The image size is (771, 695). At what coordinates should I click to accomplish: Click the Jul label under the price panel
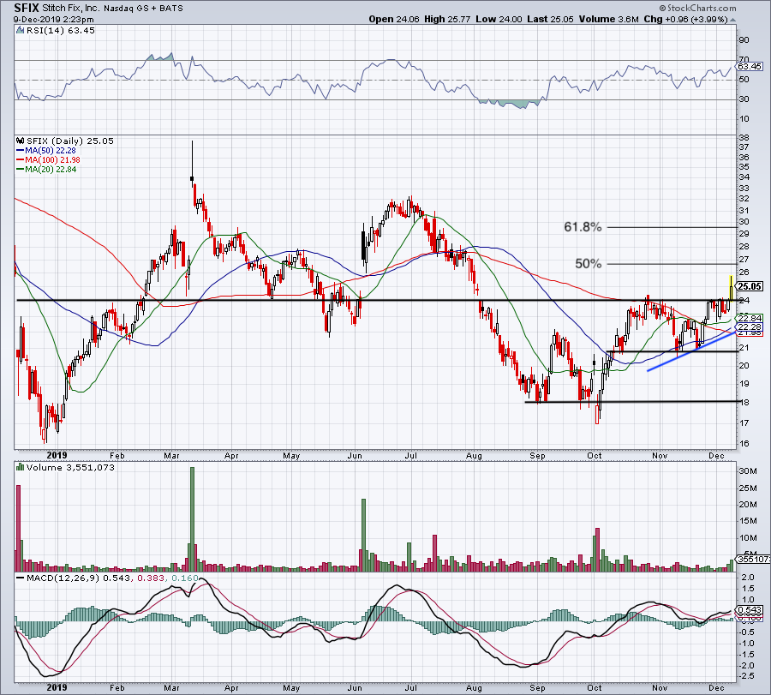click(x=410, y=456)
